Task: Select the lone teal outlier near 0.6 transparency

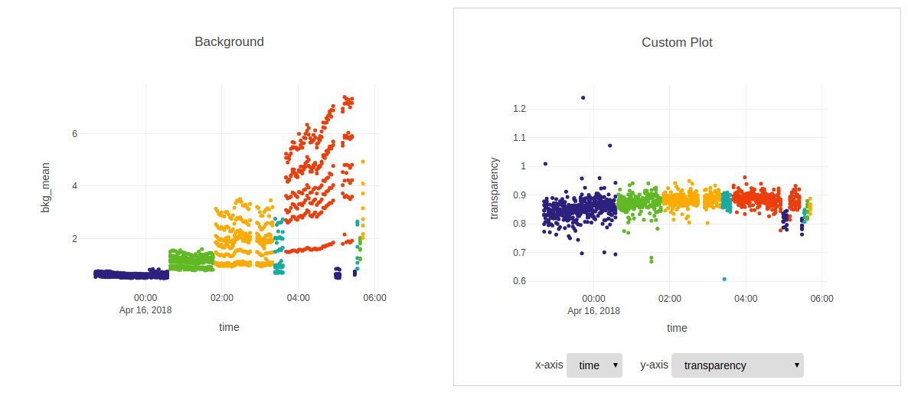Action: pos(724,279)
